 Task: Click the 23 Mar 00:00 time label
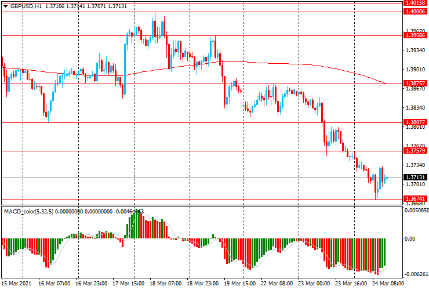click(314, 283)
